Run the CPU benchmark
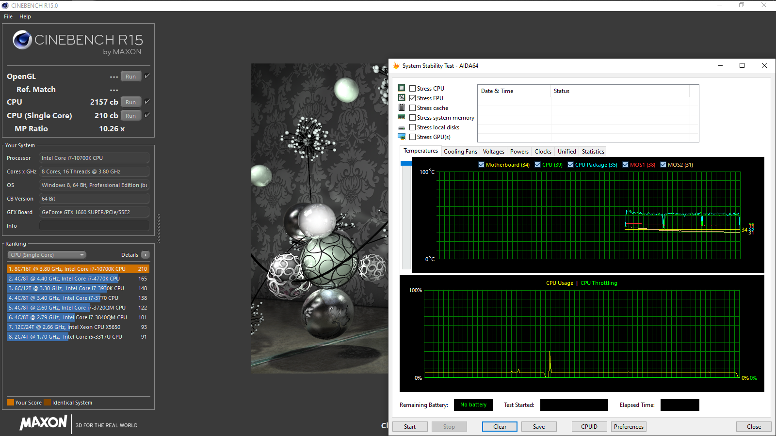The image size is (776, 436). point(130,102)
